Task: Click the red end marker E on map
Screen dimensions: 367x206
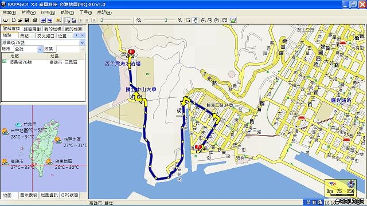Action: tap(131, 51)
